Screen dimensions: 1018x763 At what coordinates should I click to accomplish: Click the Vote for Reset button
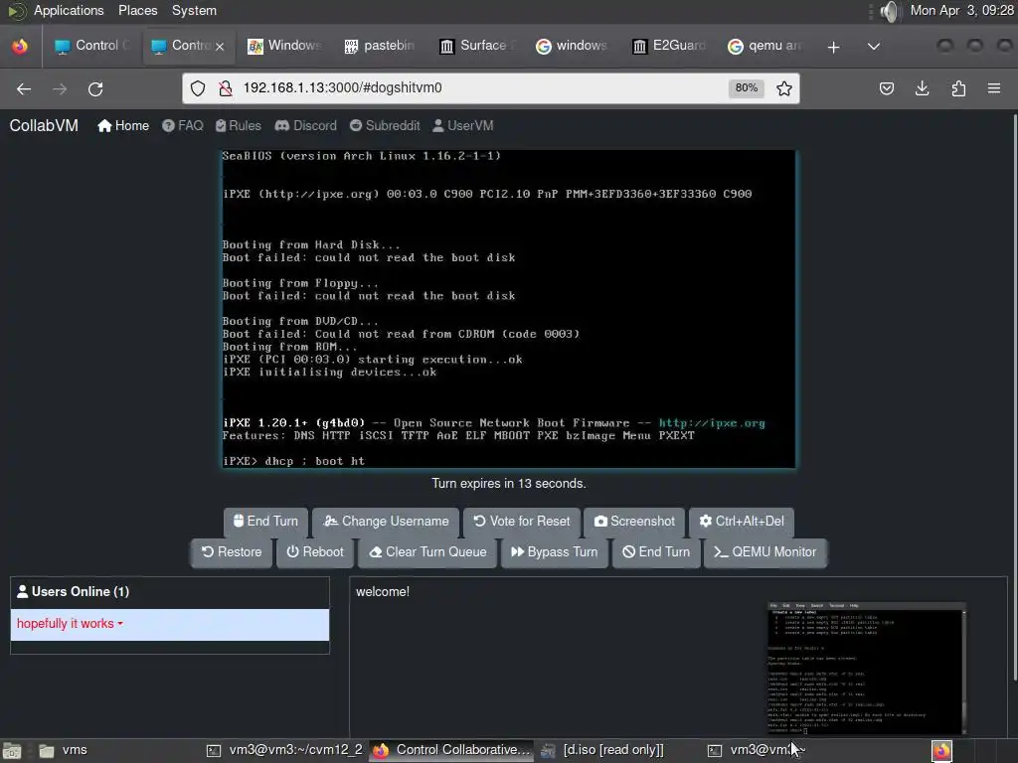coord(521,522)
